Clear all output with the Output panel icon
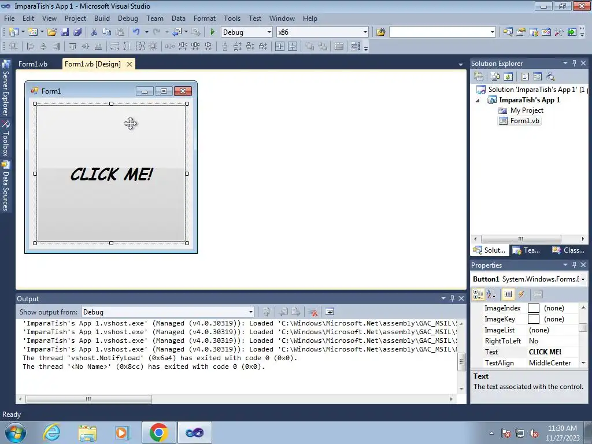The width and height of the screenshot is (592, 444). 313,312
